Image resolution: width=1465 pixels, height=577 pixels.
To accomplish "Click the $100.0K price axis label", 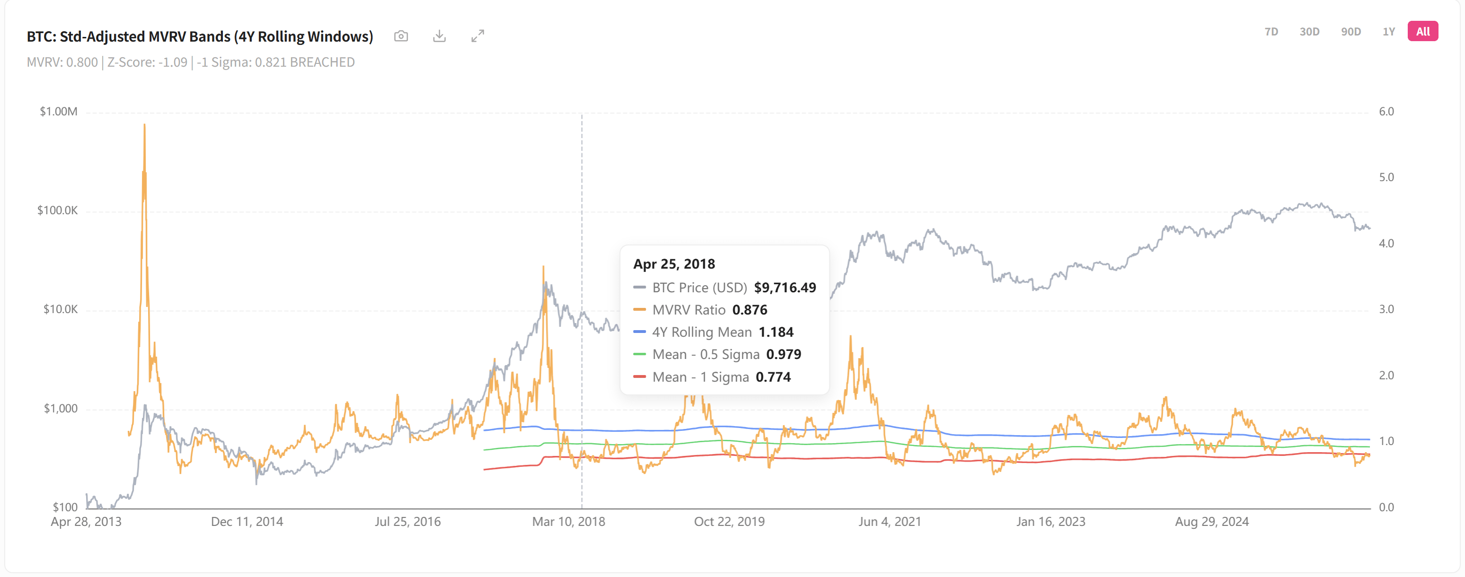I will 57,210.
